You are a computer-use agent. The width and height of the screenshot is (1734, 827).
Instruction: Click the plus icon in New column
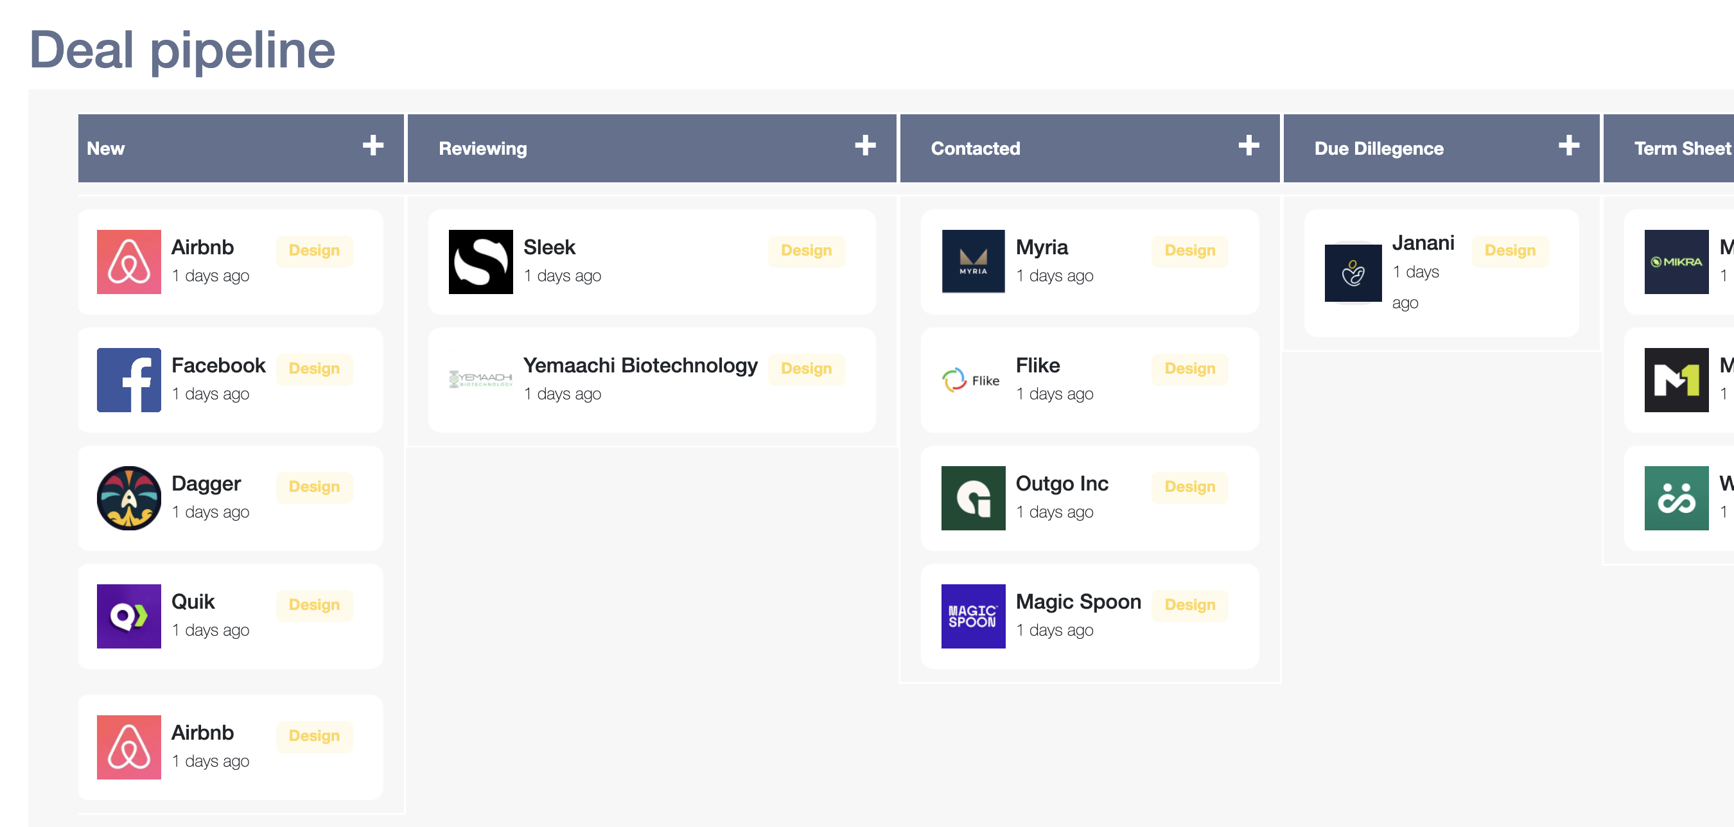(x=373, y=145)
